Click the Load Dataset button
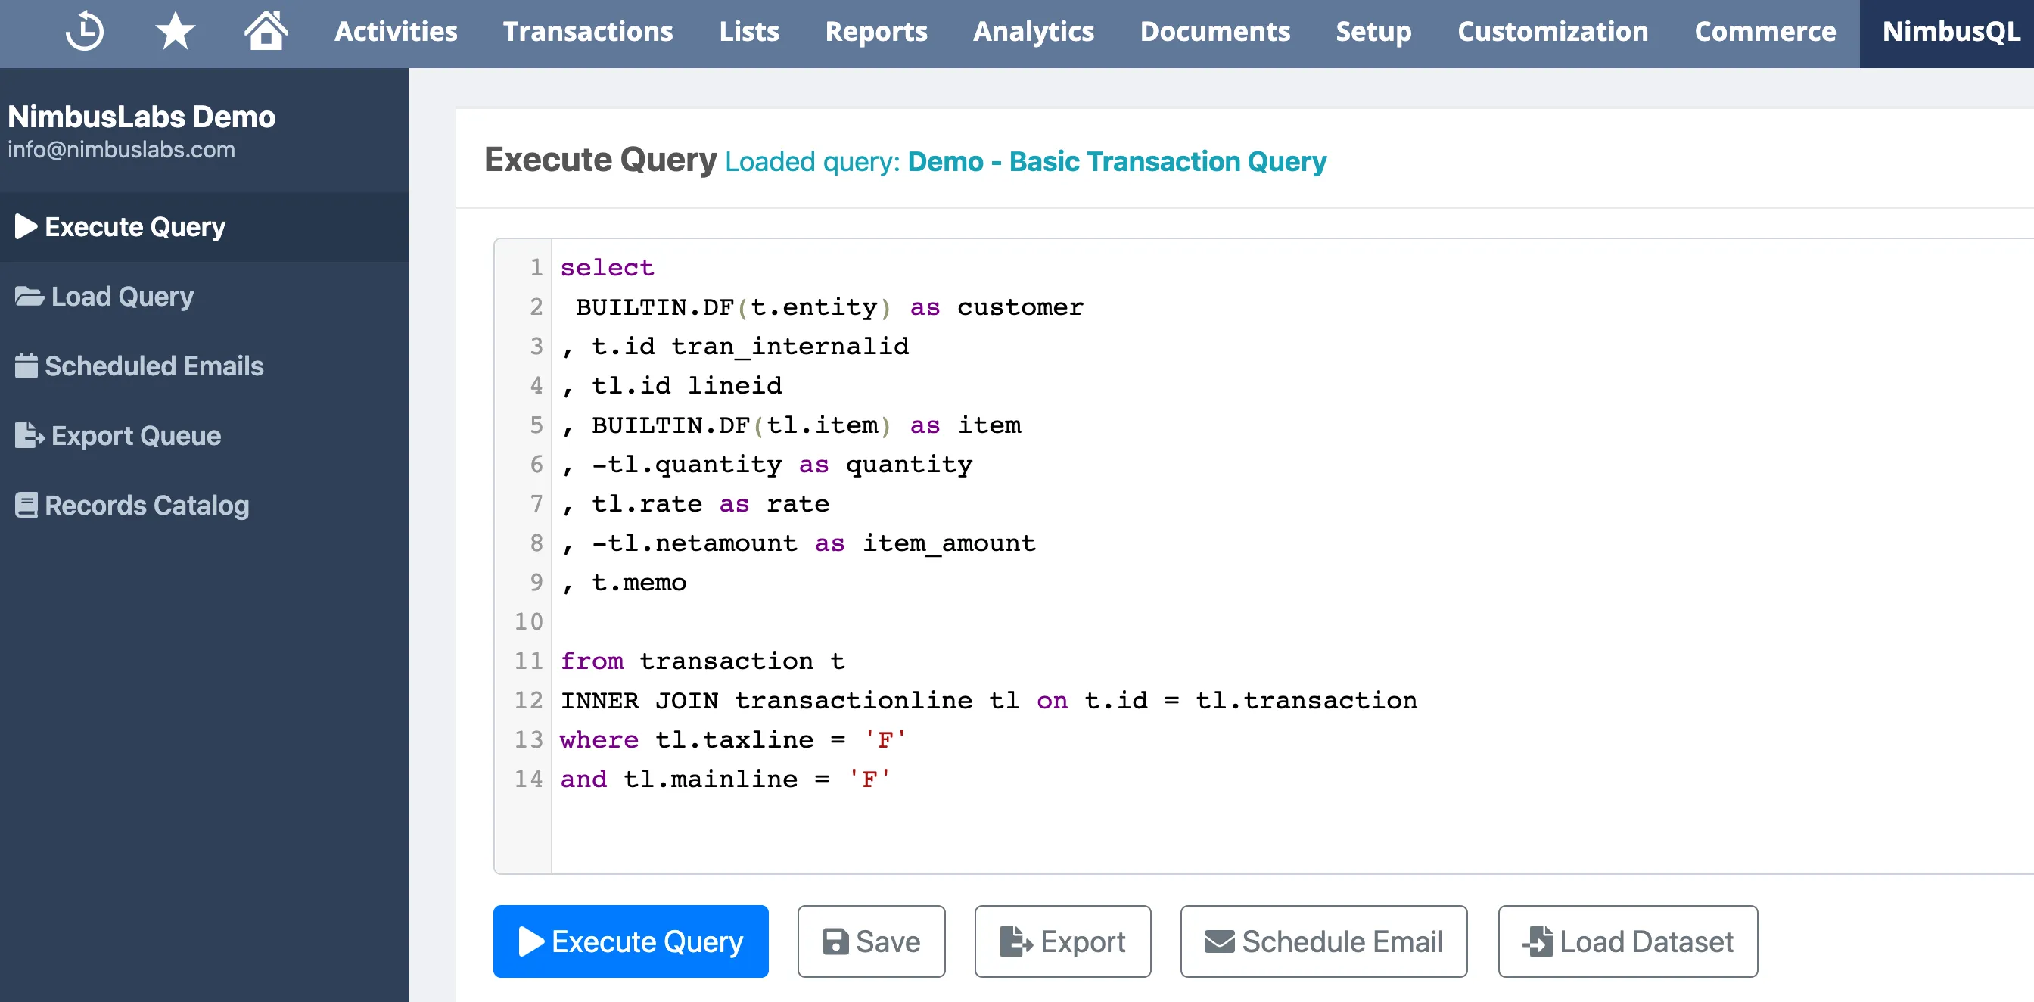 (1628, 941)
